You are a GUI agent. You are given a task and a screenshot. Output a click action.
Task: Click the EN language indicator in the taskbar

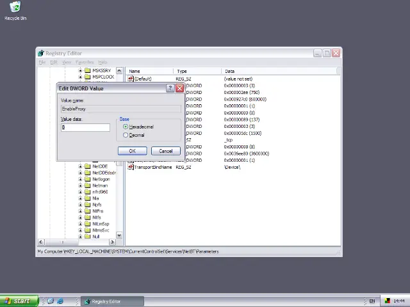click(x=372, y=301)
